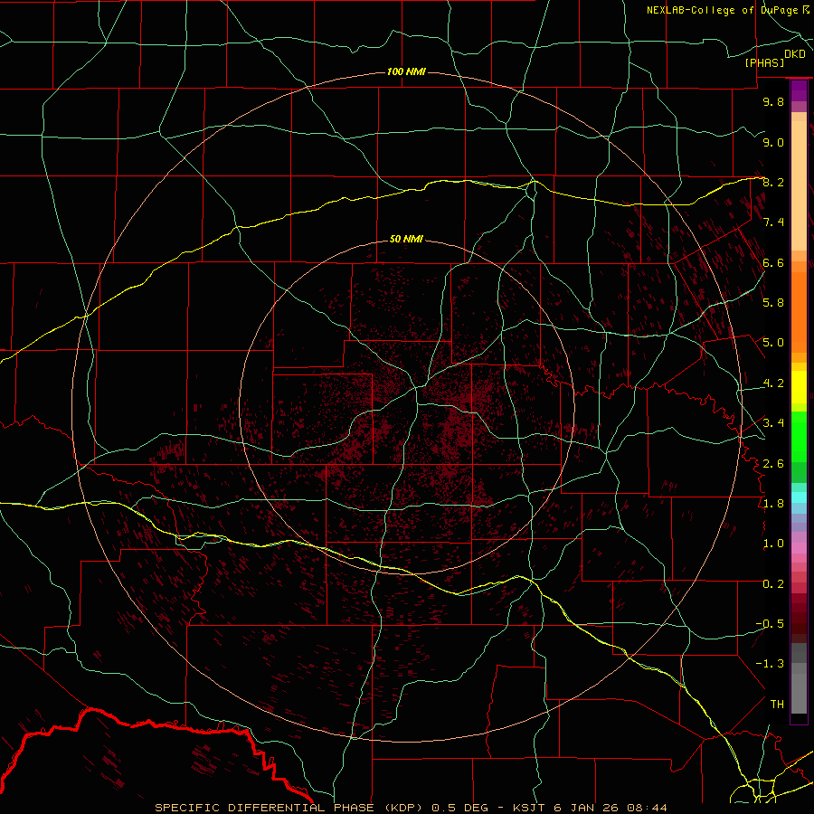Click the -1.3 scale value

click(770, 664)
